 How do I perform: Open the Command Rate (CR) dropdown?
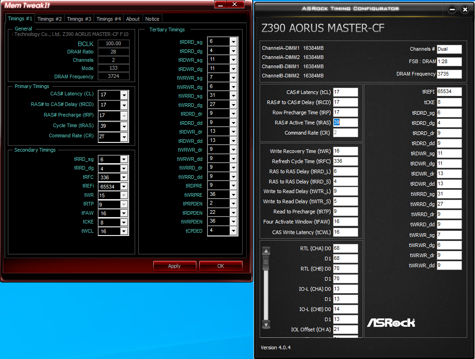tap(124, 137)
